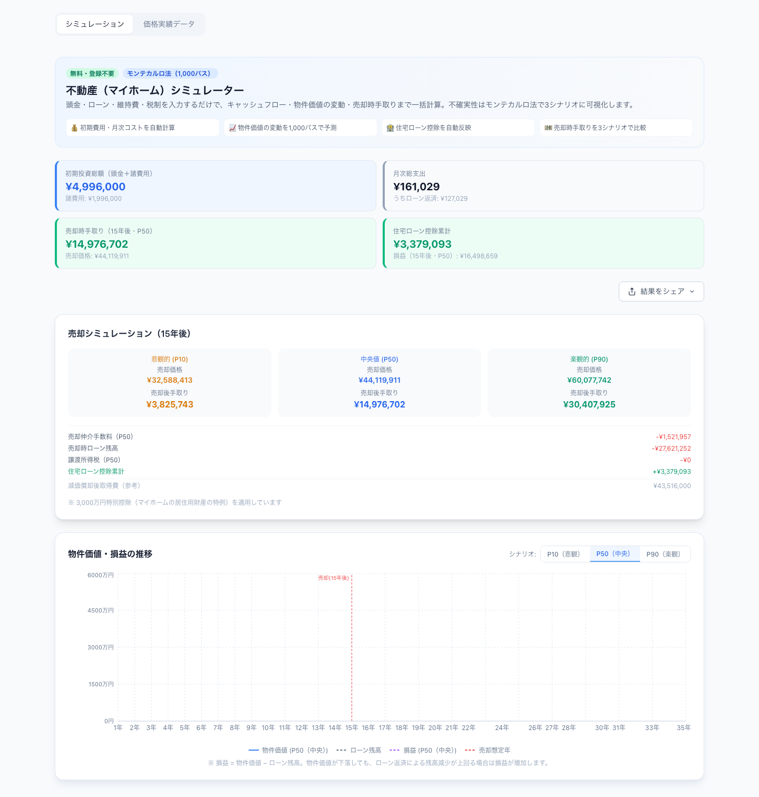
Task: Click the ¥30,407,925 P90 net proceeds value
Action: pos(589,405)
